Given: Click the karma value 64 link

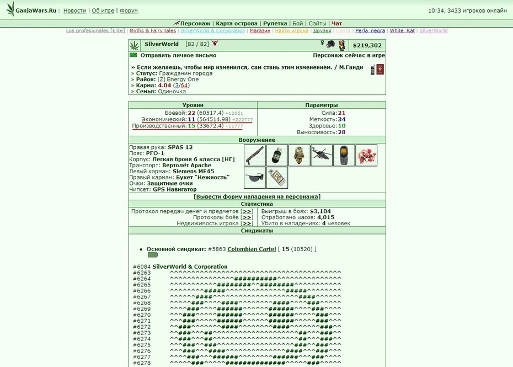Looking at the screenshot, I should pos(184,85).
